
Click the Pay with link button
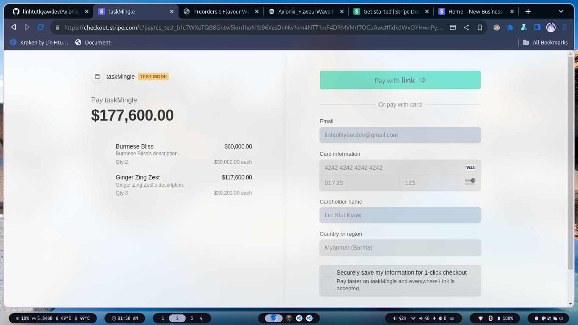tap(400, 80)
